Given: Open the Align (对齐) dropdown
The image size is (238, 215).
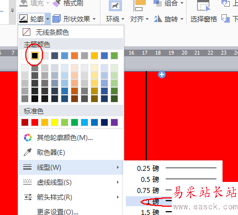Looking at the screenshot, I should coord(139,19).
